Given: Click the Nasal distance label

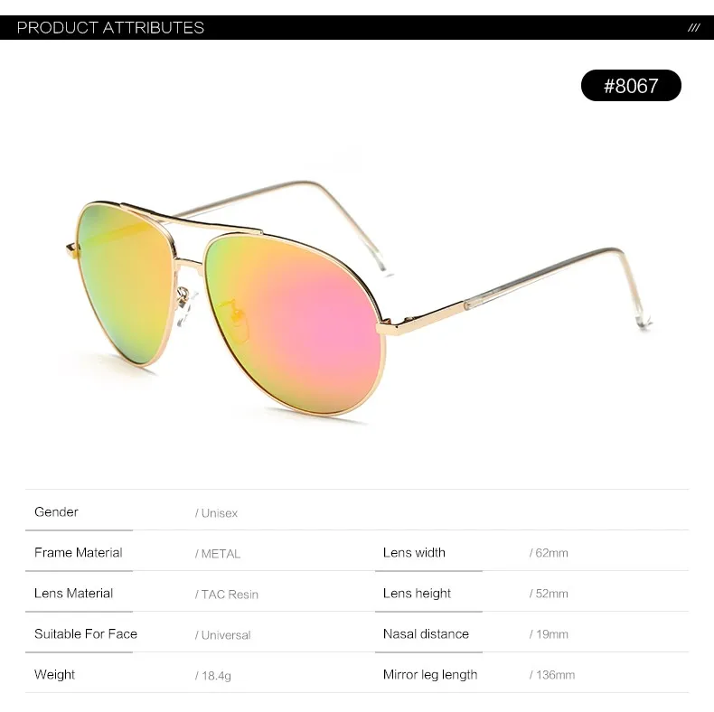Looking at the screenshot, I should click(x=427, y=633).
